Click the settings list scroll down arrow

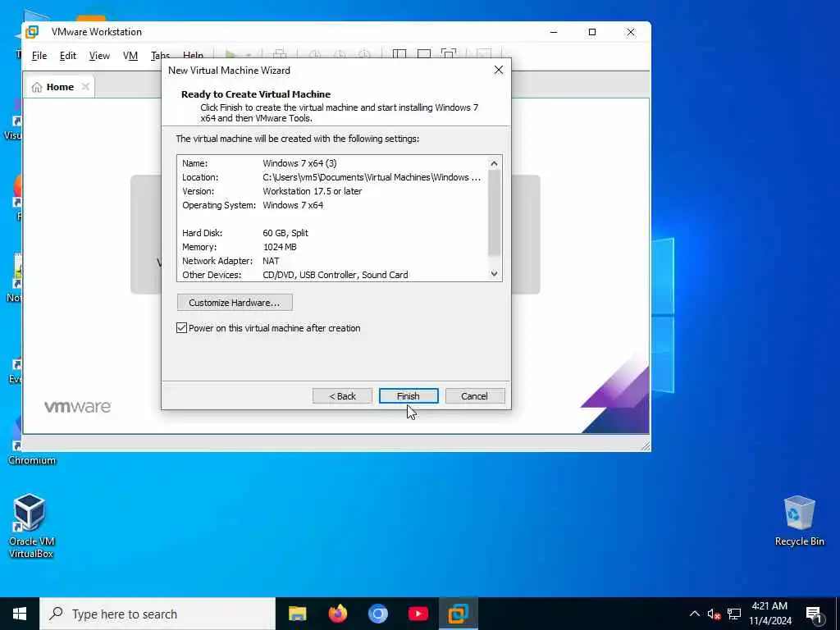pos(494,274)
